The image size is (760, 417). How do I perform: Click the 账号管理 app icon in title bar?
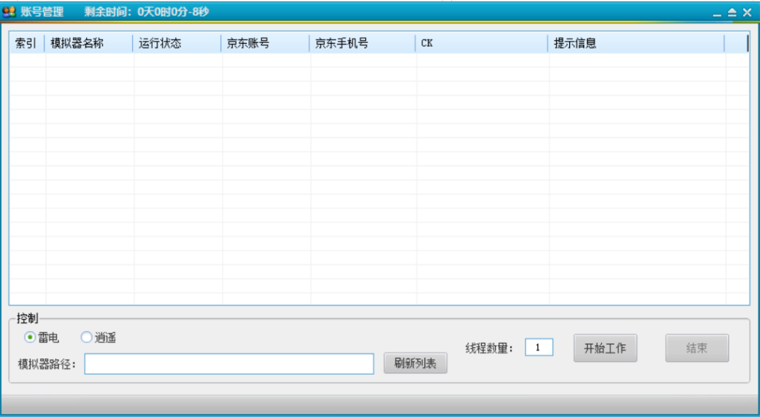9,12
